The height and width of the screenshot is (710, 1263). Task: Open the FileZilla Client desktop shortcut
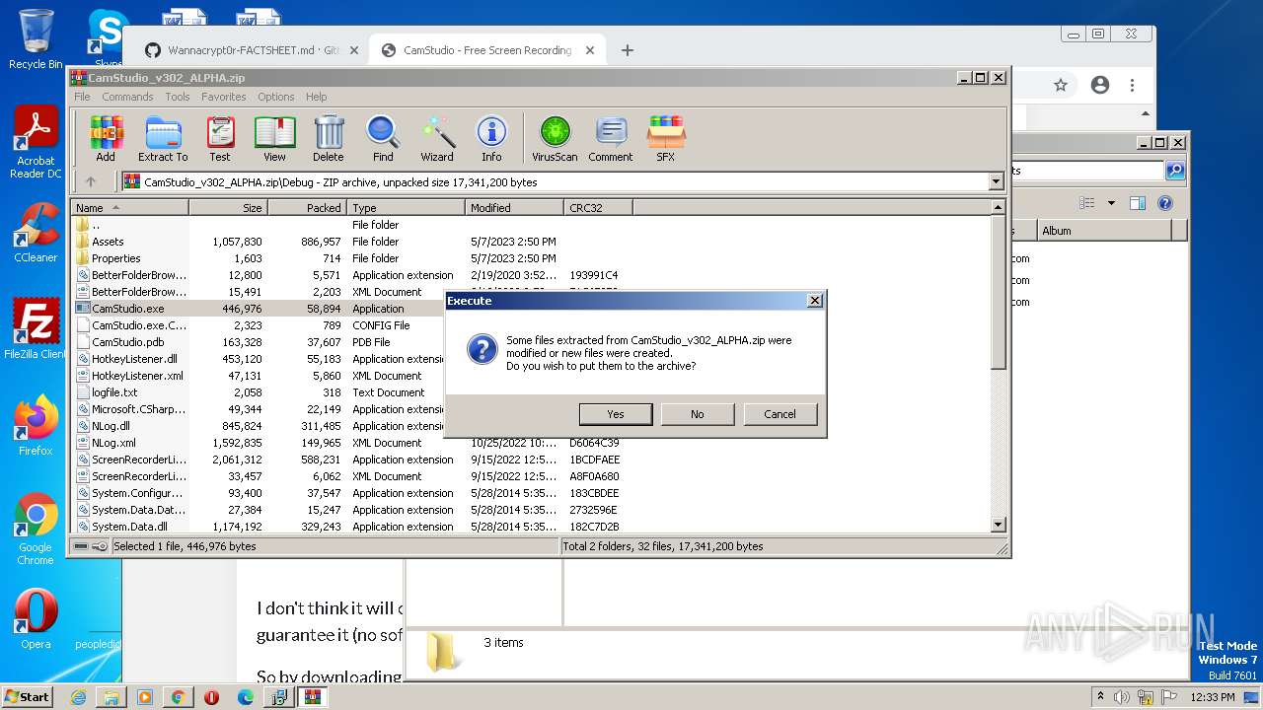click(x=36, y=328)
